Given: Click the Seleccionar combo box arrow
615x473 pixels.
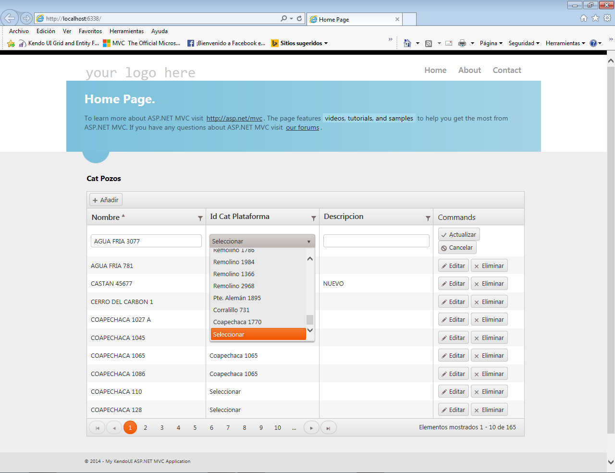Looking at the screenshot, I should [x=309, y=242].
